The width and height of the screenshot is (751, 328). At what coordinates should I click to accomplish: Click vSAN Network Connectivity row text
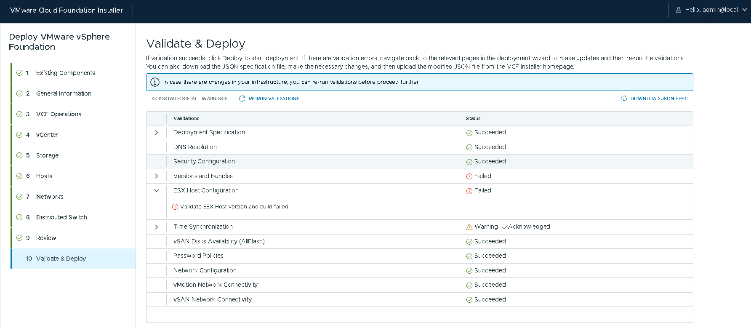pos(213,299)
